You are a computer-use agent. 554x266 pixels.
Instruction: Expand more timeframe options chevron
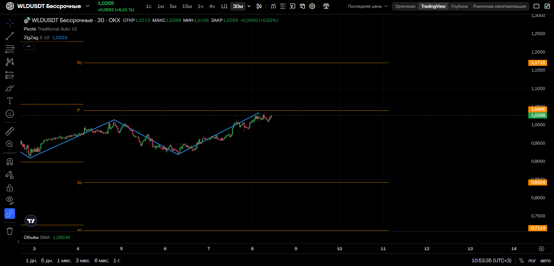(x=249, y=6)
